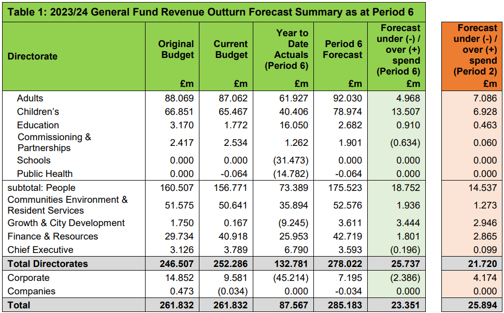
Task: Click 'Commissioning & Partnerships' row label
Action: pyautogui.click(x=54, y=143)
